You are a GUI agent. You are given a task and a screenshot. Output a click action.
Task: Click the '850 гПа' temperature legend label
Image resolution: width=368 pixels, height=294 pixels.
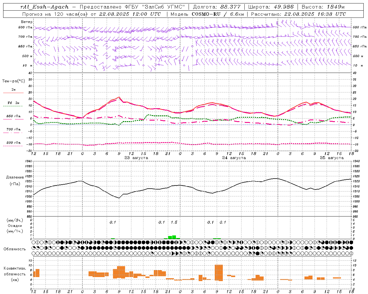tap(14, 116)
